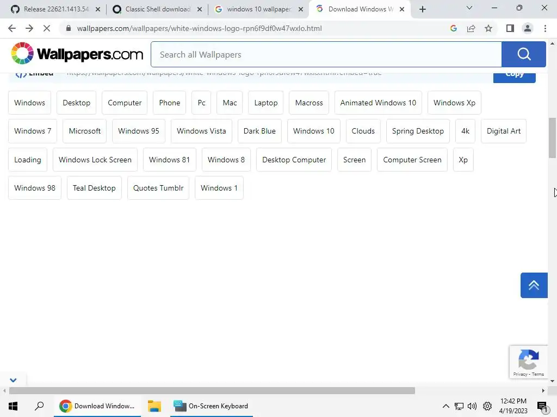Click the taskbar clock showing 12:42 PM
This screenshot has width=557, height=417.
point(513,406)
